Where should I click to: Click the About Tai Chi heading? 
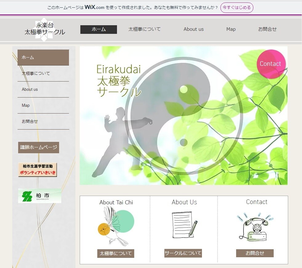pos(116,202)
